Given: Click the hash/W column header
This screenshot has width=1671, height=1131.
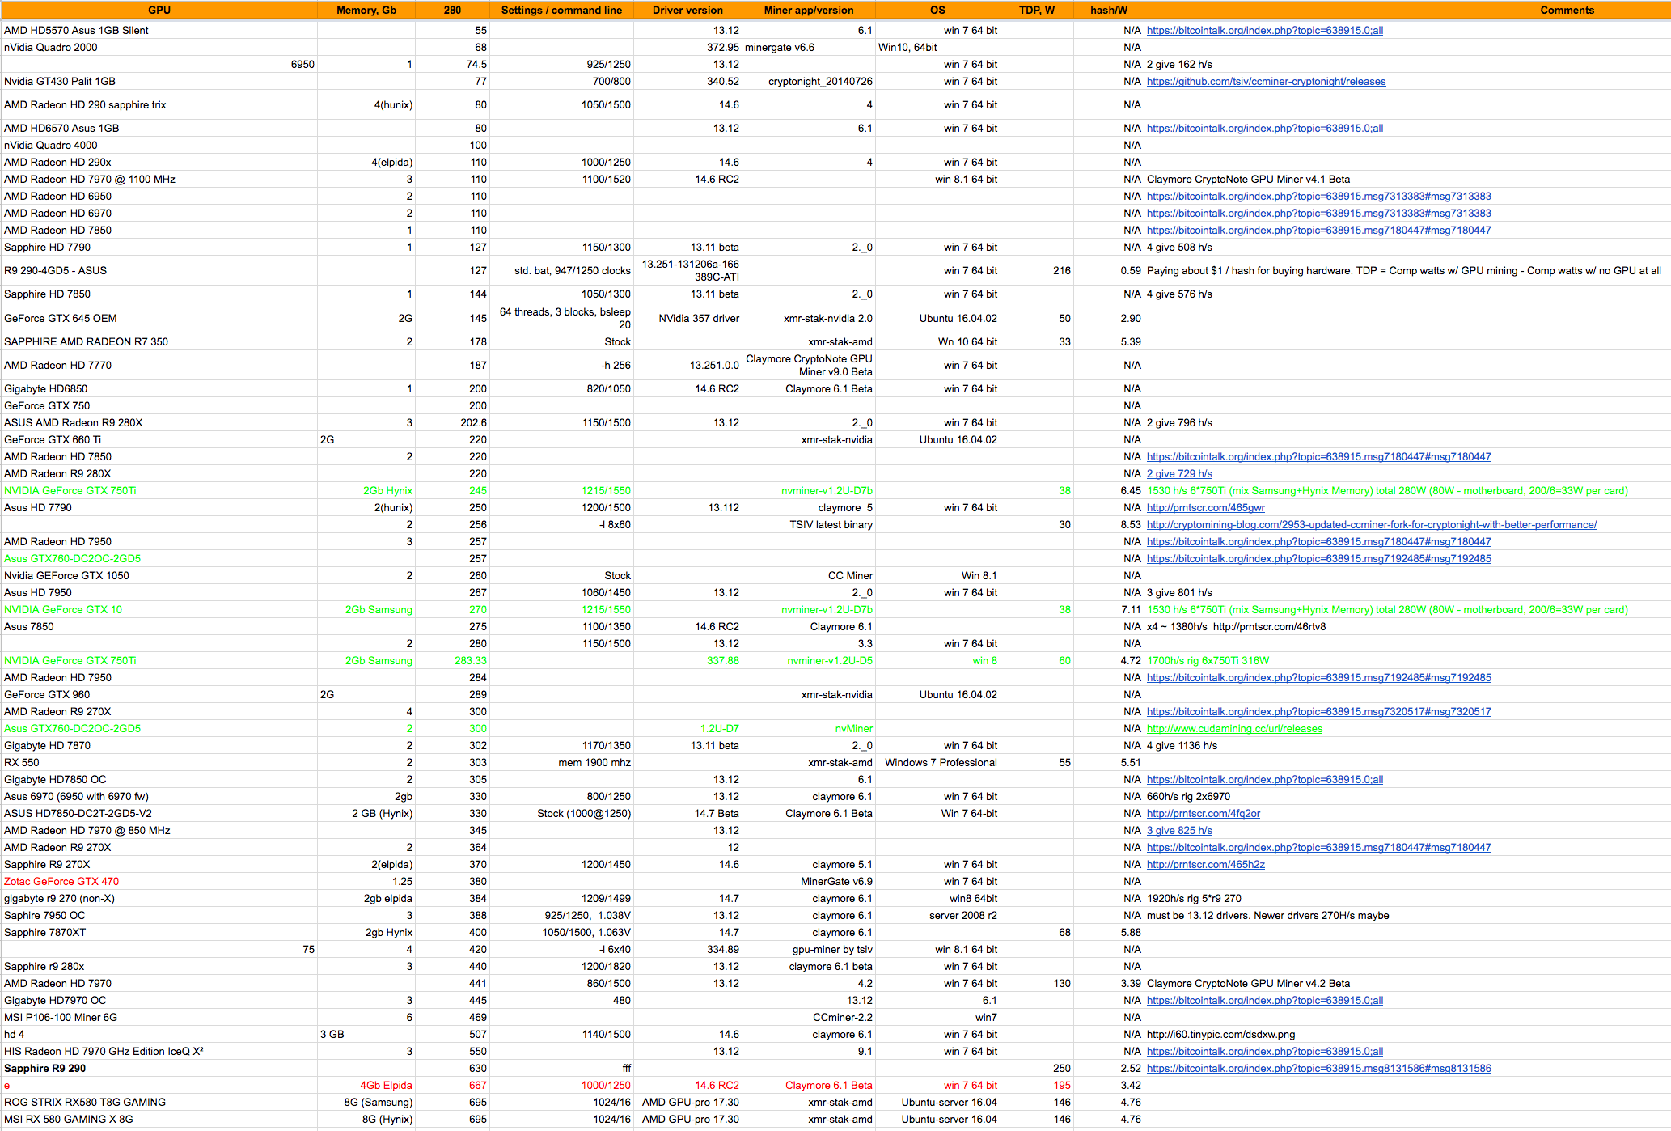Looking at the screenshot, I should 1108,10.
